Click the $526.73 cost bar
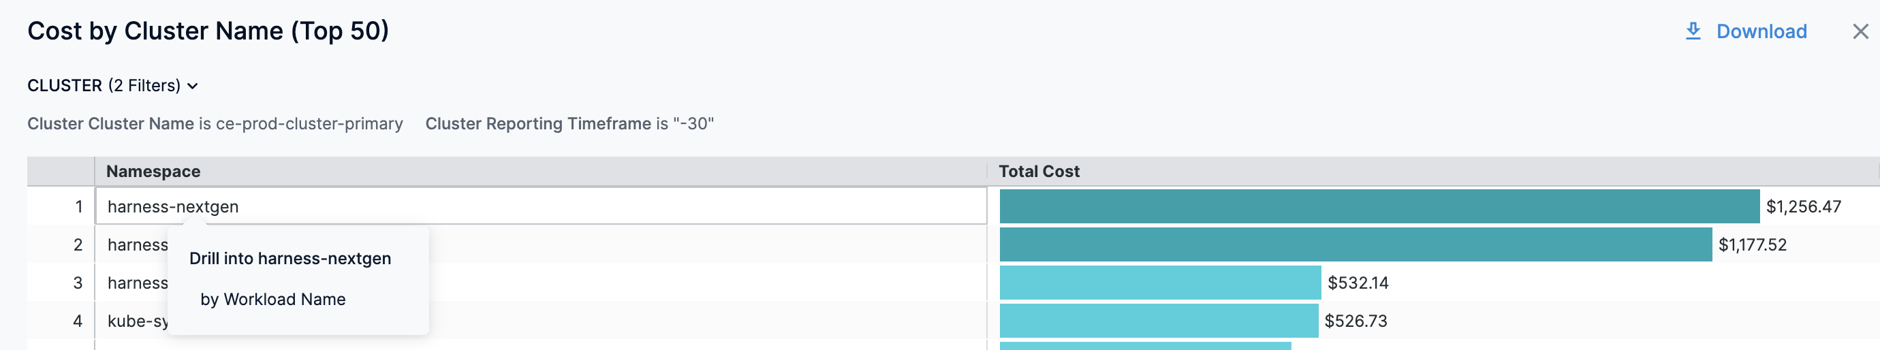Screen dimensions: 1880x350 [x=1158, y=320]
